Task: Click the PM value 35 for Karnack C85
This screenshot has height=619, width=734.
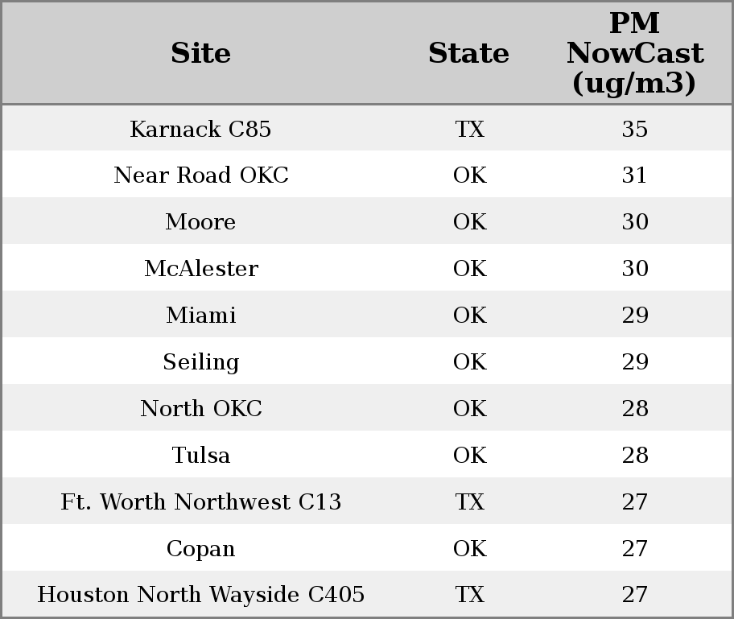Action: [634, 130]
